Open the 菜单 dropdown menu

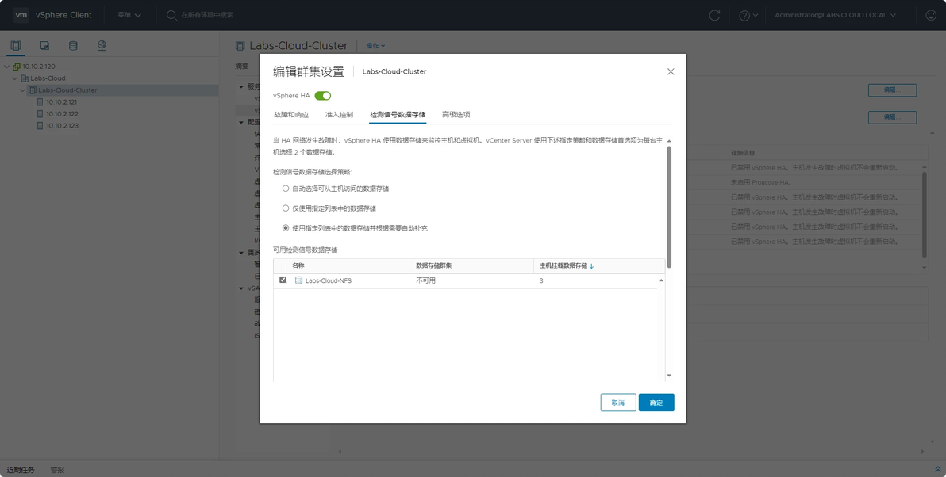click(129, 15)
